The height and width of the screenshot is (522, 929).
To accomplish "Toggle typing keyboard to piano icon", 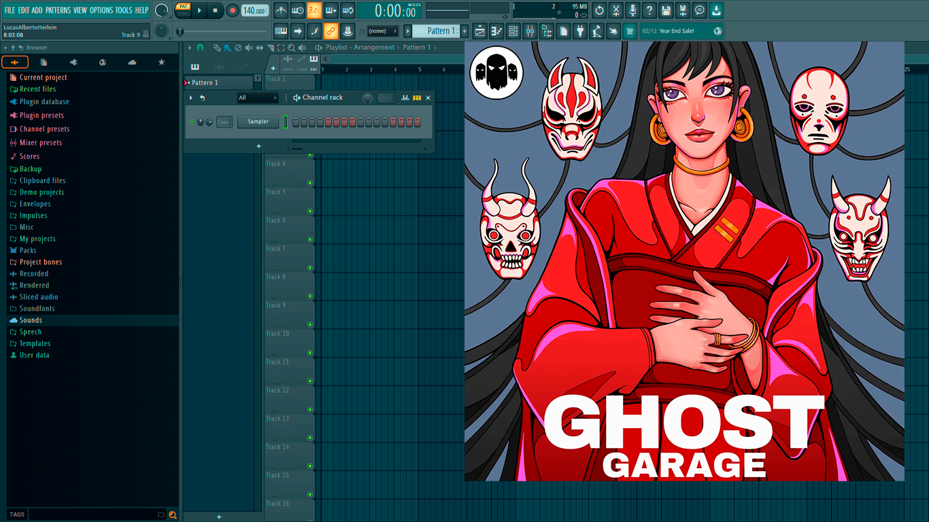I will click(281, 31).
